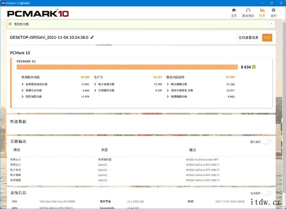Open the 选项 gear icon
The image size is (286, 209).
point(273,10)
